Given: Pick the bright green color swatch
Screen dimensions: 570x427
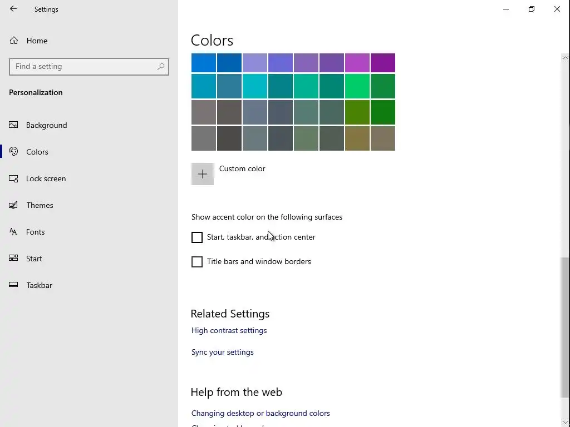Looking at the screenshot, I should click(x=357, y=86).
